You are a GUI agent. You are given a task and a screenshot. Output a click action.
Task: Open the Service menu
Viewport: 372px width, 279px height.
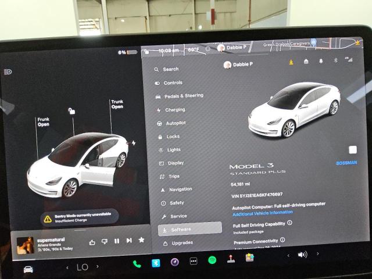click(174, 216)
